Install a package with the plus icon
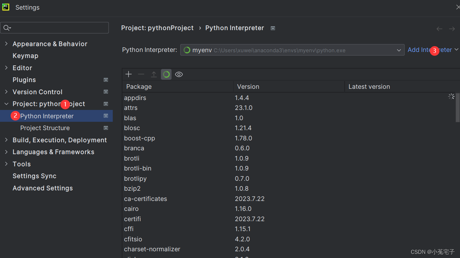Screen dimensions: 460x258 coord(128,74)
